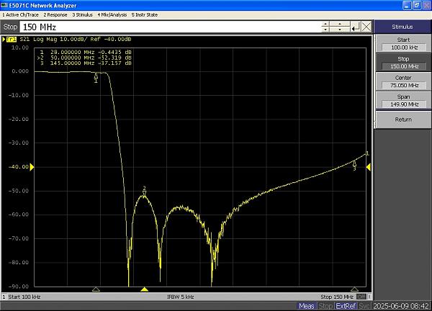432x311 pixels.
Task: Click the date and time 2025-06-09 08:42
Action: coord(401,306)
